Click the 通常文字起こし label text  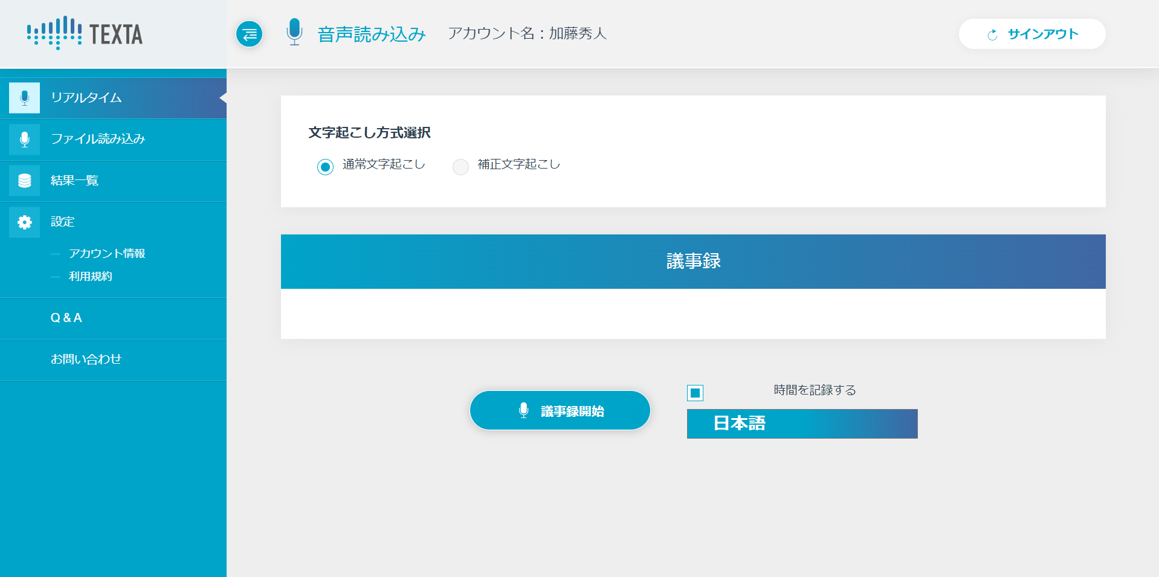point(384,164)
